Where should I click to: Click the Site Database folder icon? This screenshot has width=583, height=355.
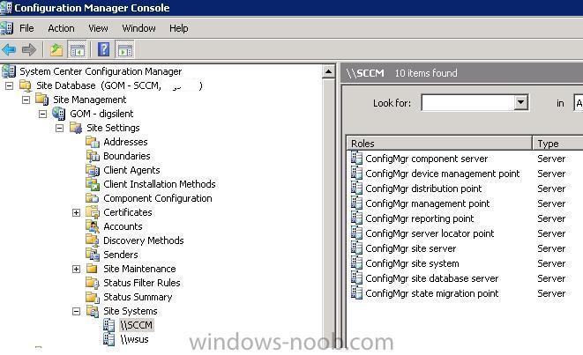click(x=26, y=85)
